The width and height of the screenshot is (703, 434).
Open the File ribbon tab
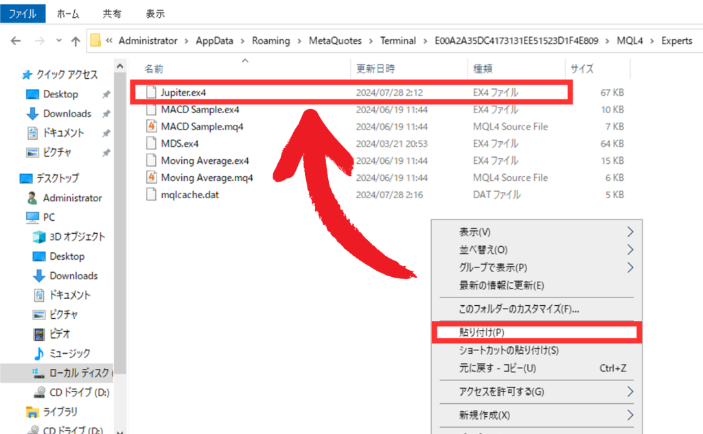(23, 13)
